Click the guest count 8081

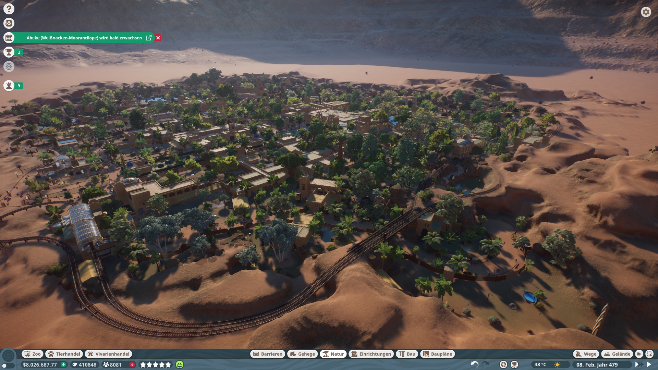pyautogui.click(x=113, y=365)
